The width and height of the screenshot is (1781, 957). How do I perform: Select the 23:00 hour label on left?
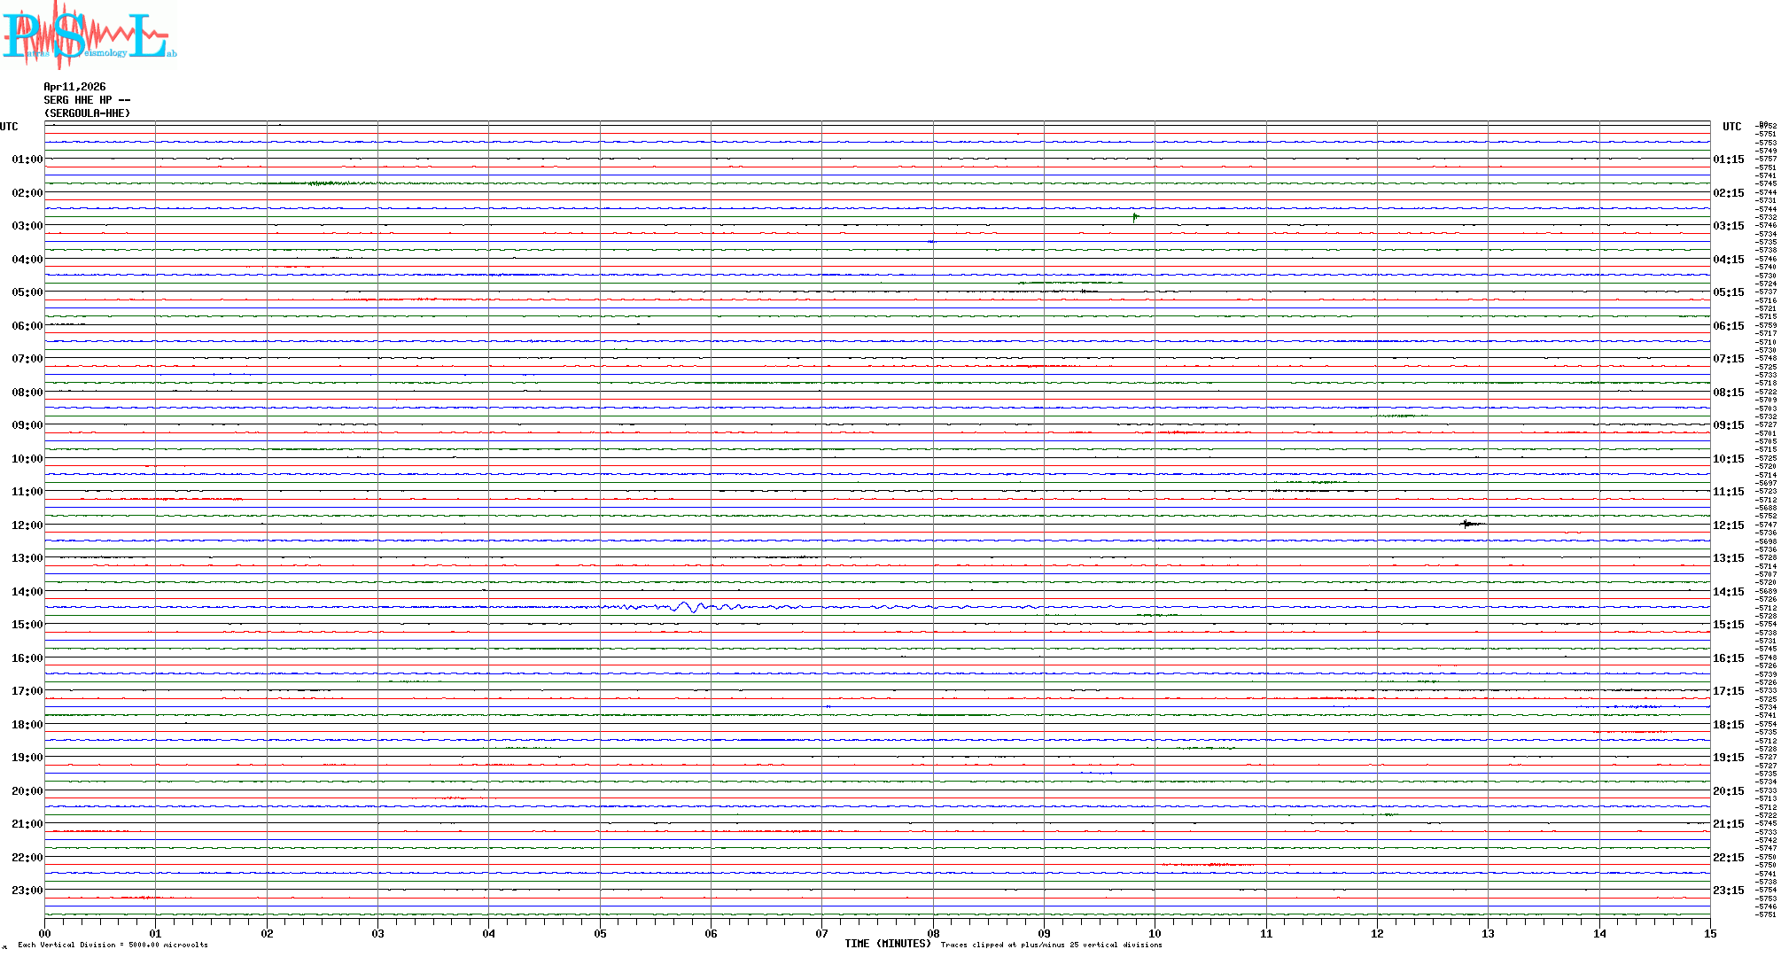point(27,891)
